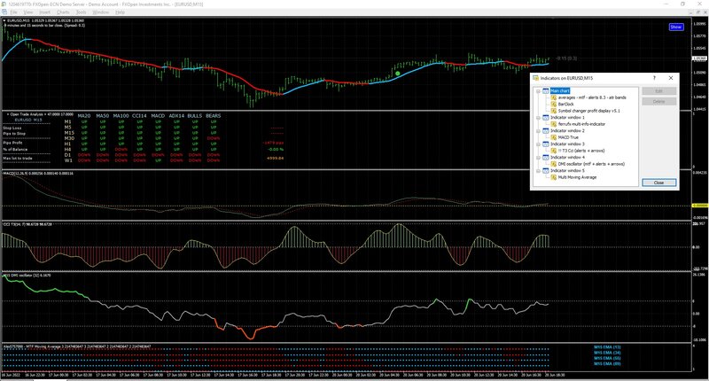Click the icon beside Multi Moving Average
Screen dimensions: 709x381
[553, 177]
